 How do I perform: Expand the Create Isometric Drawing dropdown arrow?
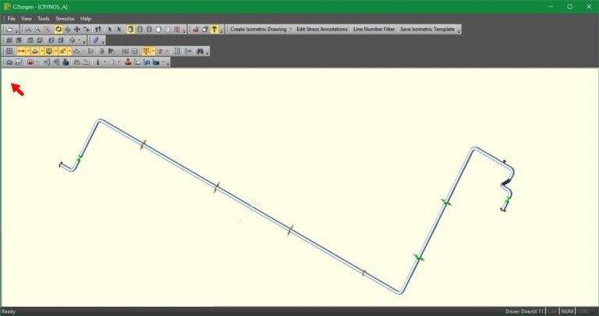tap(290, 29)
